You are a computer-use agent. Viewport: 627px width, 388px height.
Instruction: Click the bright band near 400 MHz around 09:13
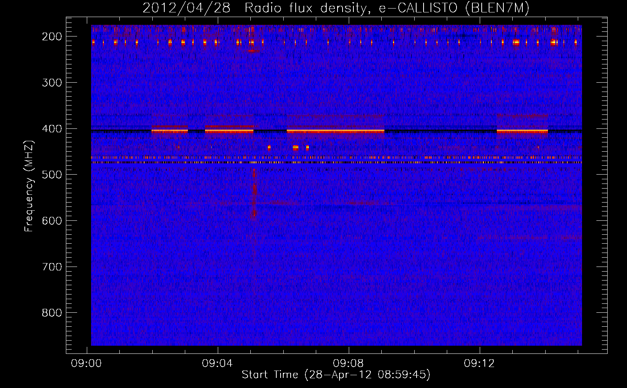pos(522,131)
